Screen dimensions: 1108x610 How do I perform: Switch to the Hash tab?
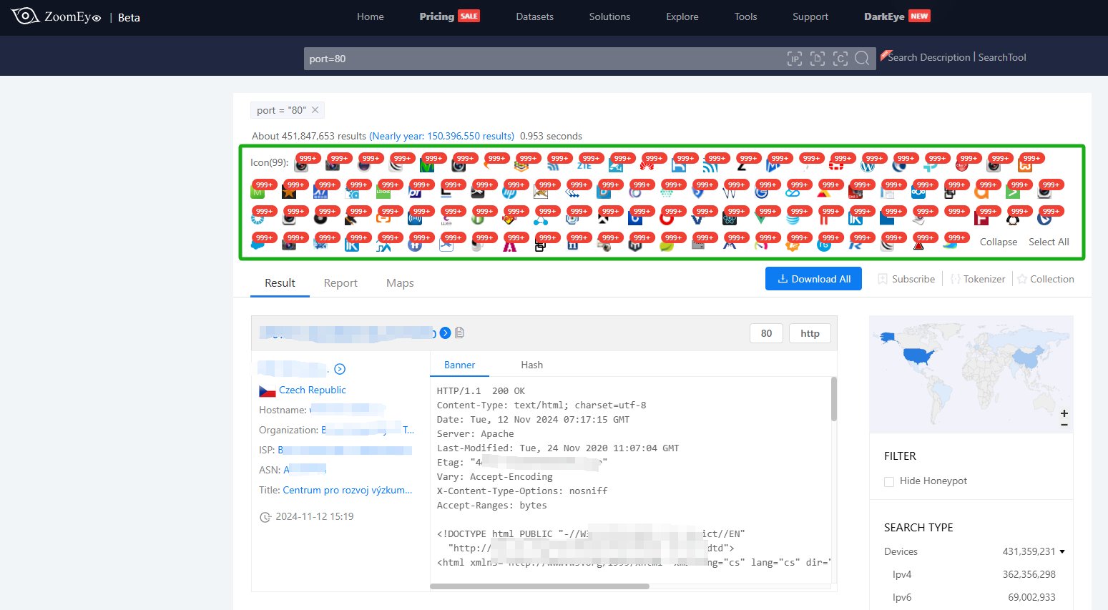531,365
